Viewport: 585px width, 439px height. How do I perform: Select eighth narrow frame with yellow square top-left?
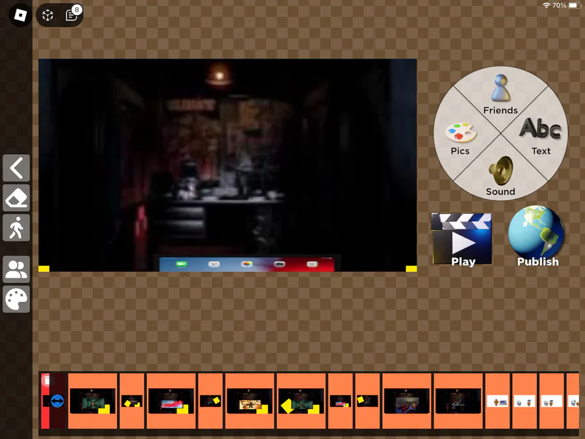tap(367, 401)
